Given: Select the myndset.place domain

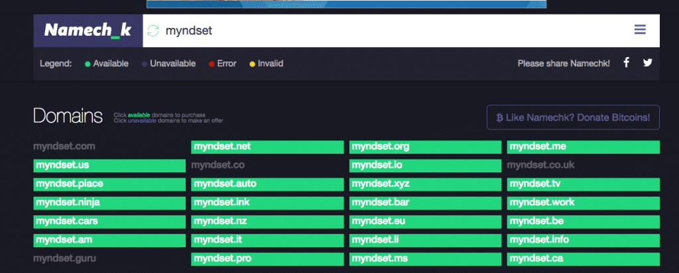Looking at the screenshot, I should (x=109, y=184).
